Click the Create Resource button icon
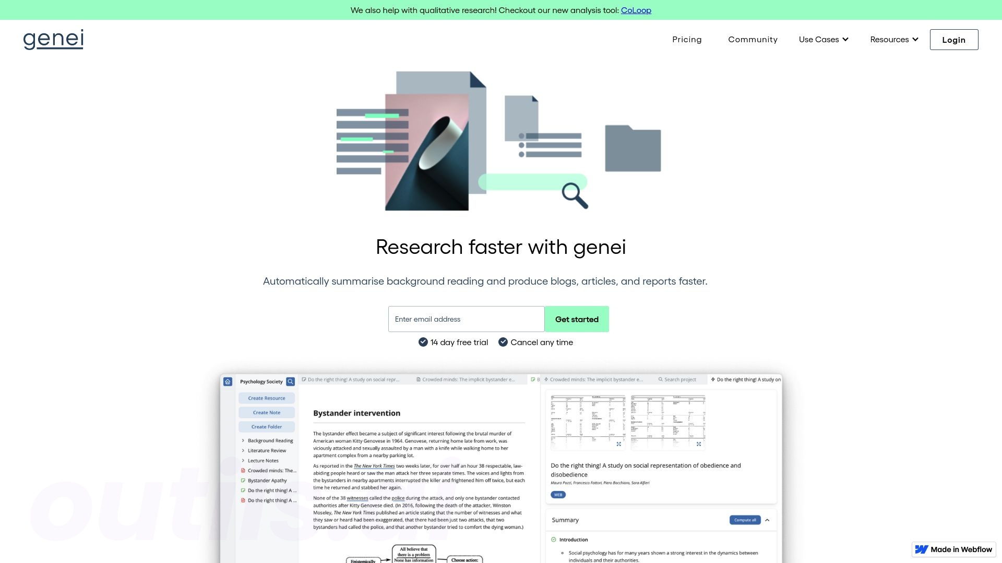 coord(266,398)
